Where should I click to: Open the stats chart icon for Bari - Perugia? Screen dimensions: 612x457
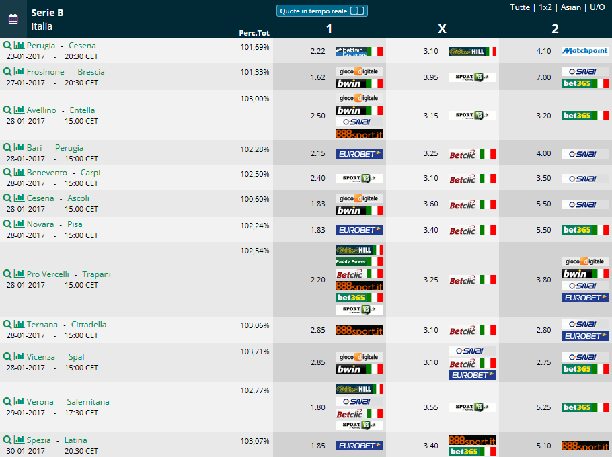(x=19, y=147)
